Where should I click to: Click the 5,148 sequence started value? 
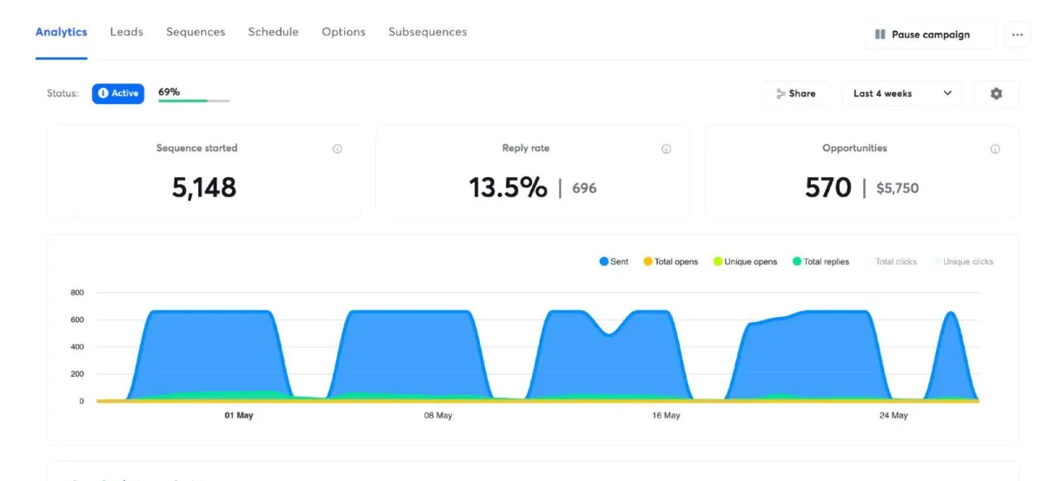[x=204, y=188]
